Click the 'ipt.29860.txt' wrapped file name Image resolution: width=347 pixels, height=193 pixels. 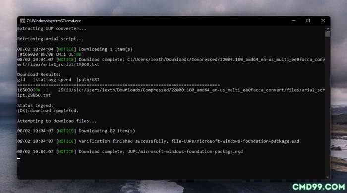coord(34,95)
